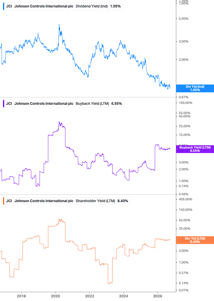Click the 8.40% value in the bottom legend

(123, 201)
